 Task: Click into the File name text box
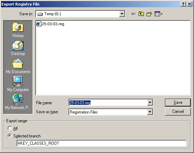[108, 102]
